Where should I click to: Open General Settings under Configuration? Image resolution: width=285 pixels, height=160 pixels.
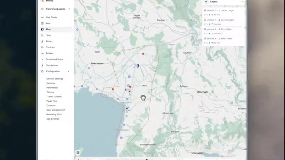(55, 79)
